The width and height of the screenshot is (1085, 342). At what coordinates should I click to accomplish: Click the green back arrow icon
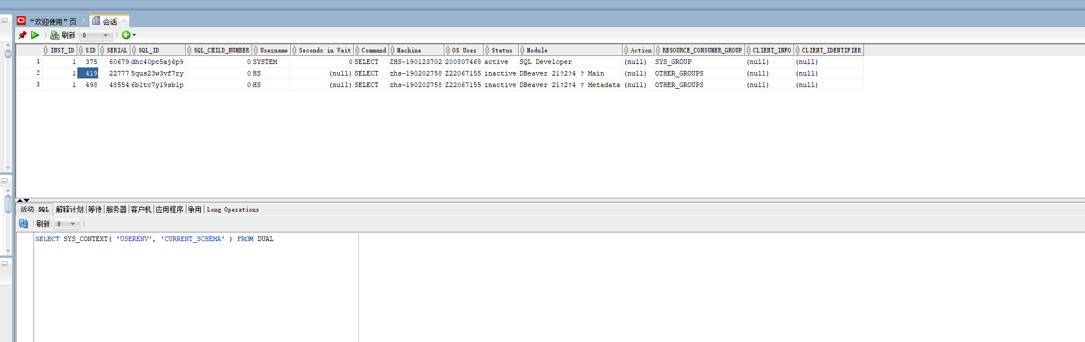point(126,35)
